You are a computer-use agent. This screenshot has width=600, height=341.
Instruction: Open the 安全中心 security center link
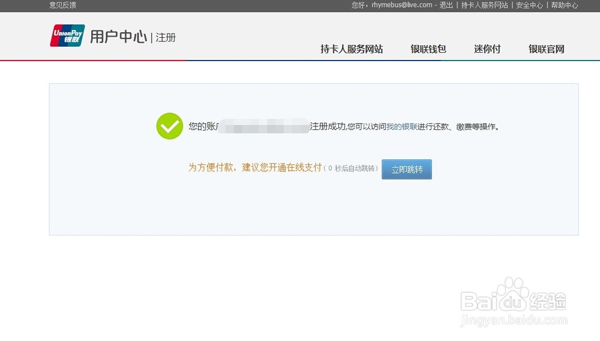[x=529, y=5]
